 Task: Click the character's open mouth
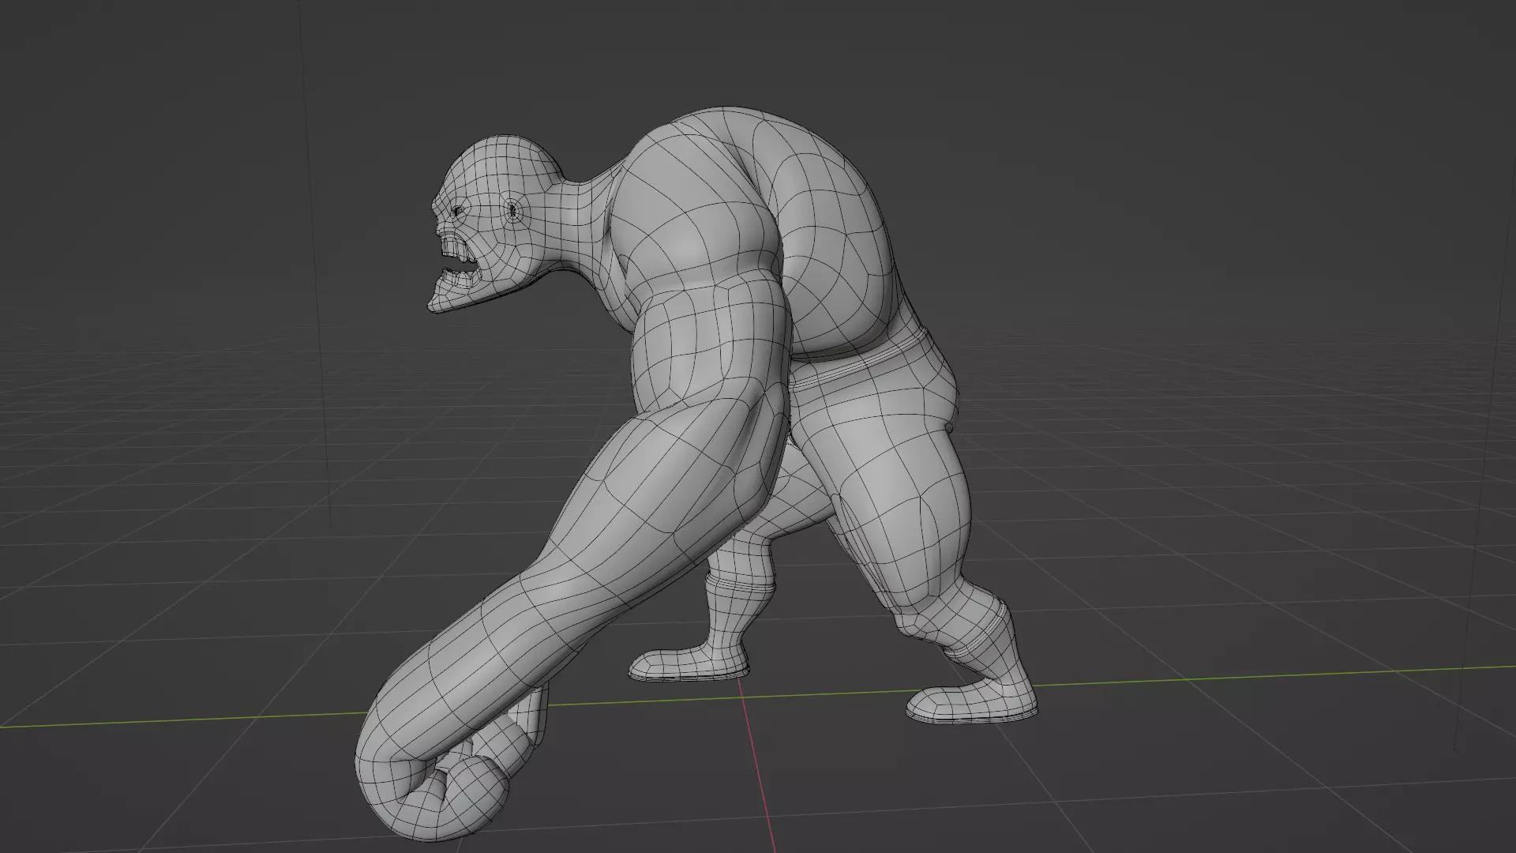tap(460, 263)
